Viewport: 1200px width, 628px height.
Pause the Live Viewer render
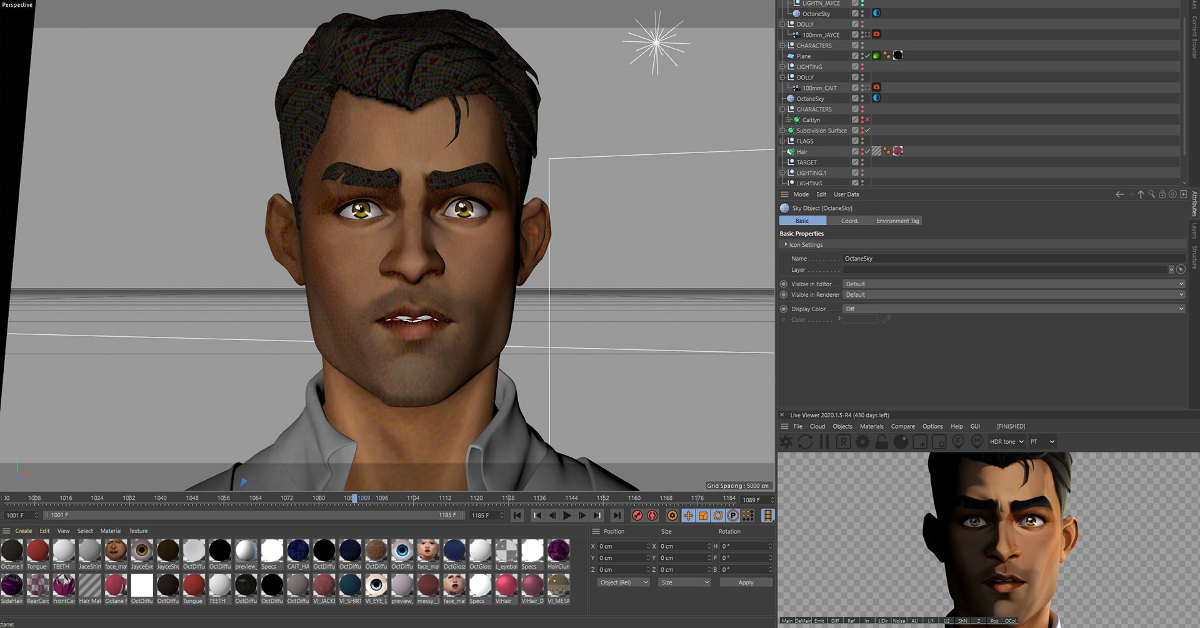(824, 442)
